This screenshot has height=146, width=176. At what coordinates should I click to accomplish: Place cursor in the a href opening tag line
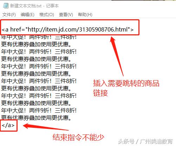click(x=67, y=29)
